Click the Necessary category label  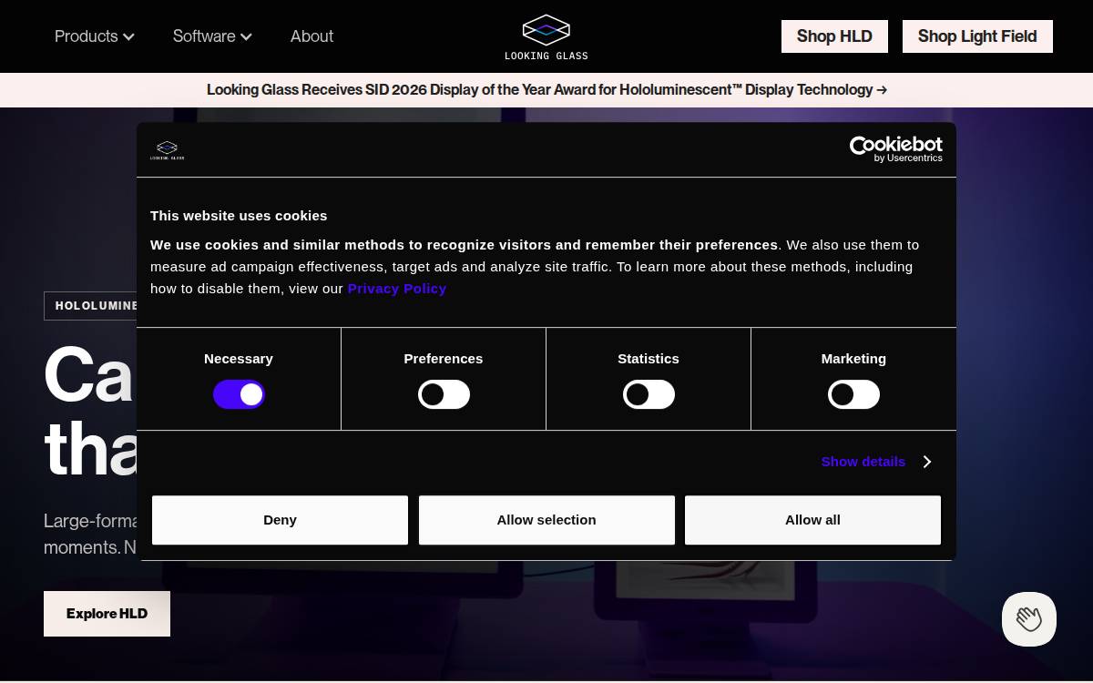239,359
